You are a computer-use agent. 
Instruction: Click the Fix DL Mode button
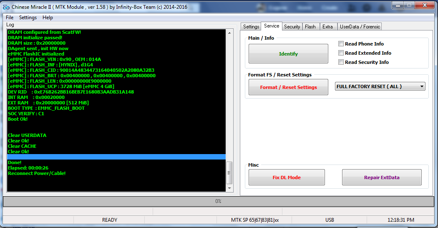287,177
